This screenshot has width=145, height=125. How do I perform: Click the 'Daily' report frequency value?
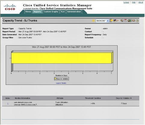(105, 34)
